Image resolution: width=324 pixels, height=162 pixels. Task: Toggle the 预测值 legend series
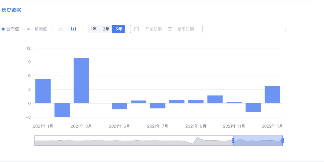[x=36, y=29]
